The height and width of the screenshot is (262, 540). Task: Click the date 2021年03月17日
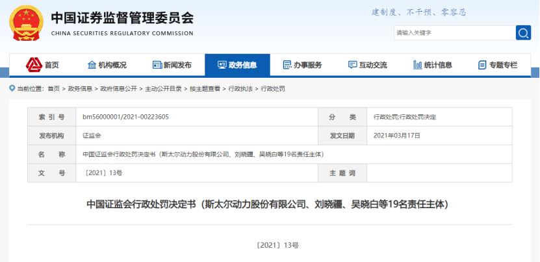[397, 136]
